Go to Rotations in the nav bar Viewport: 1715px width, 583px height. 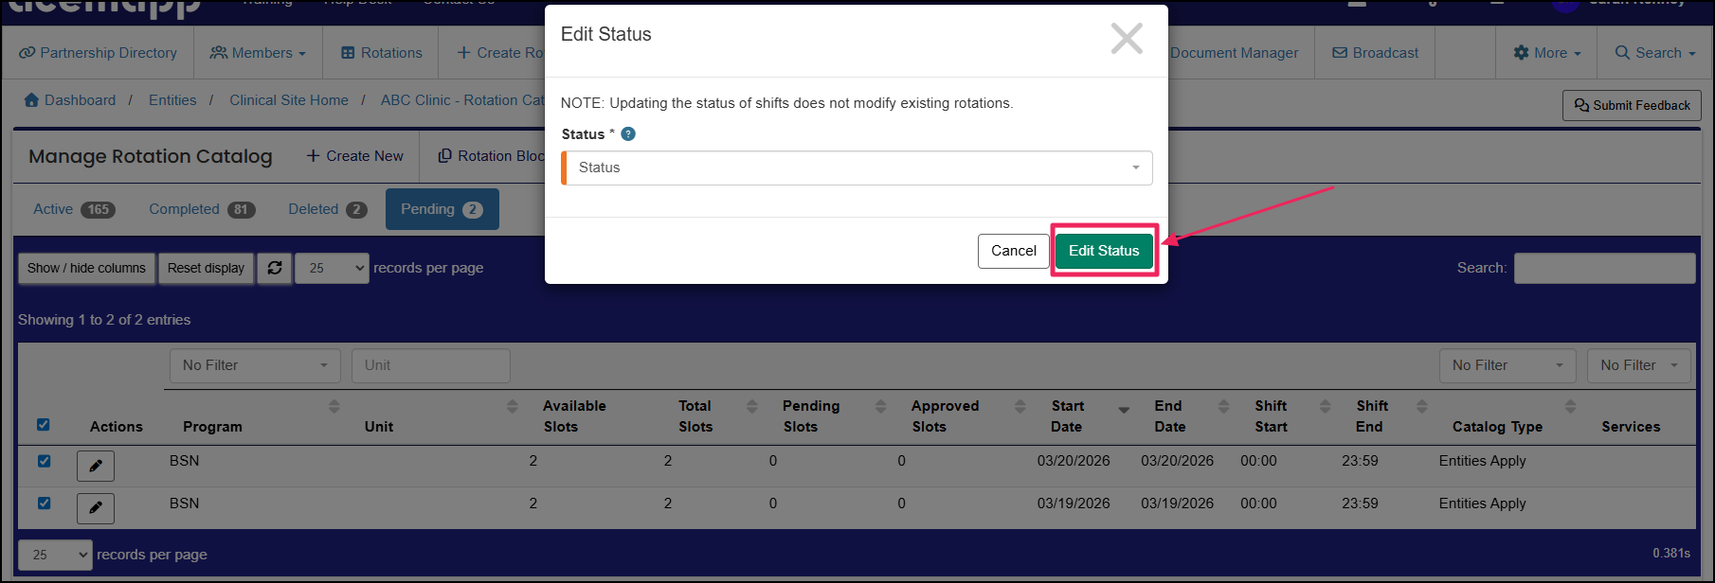381,53
